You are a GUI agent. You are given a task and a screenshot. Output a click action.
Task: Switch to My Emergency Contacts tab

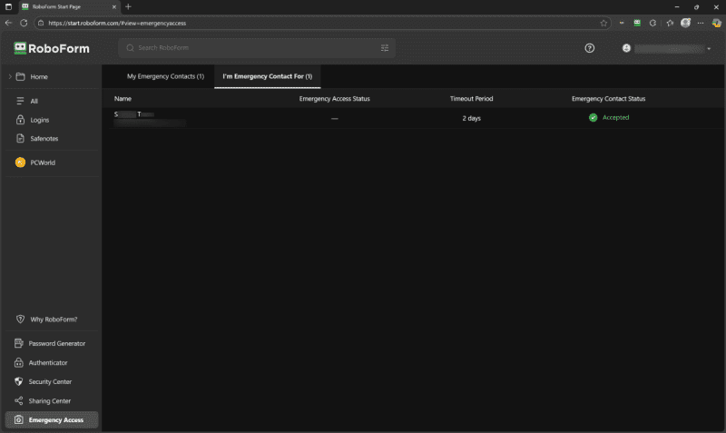point(165,76)
